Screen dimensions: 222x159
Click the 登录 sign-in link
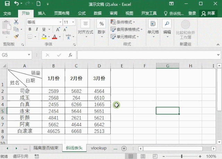(x=192, y=13)
